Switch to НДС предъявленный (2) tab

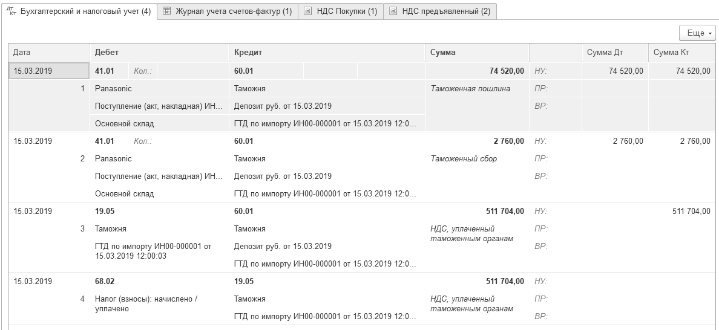445,11
